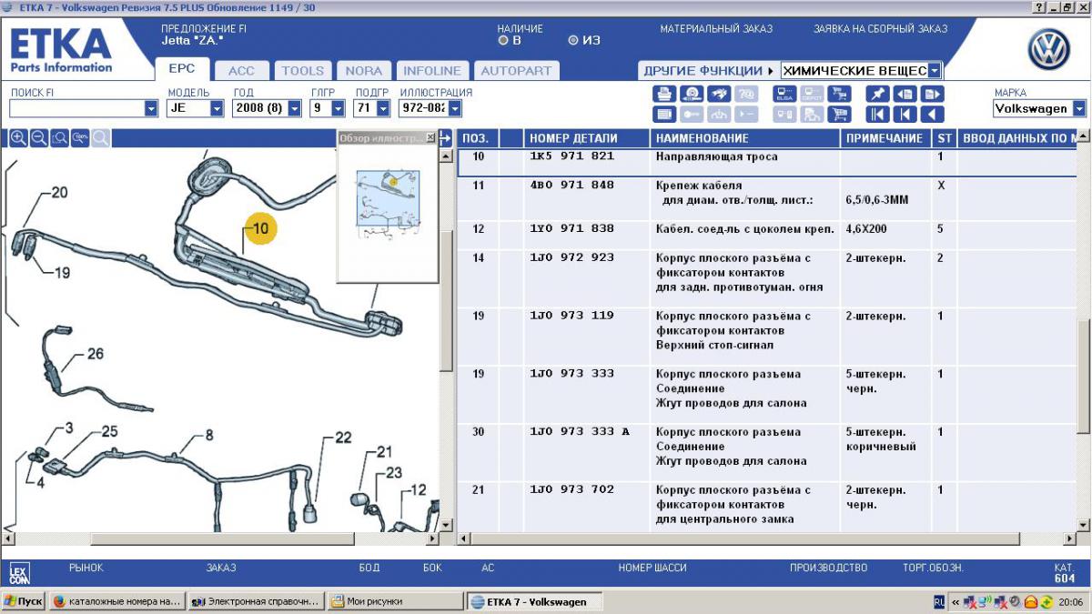Switch to the TOOLS tab
The height and width of the screenshot is (614, 1092).
pyautogui.click(x=303, y=70)
